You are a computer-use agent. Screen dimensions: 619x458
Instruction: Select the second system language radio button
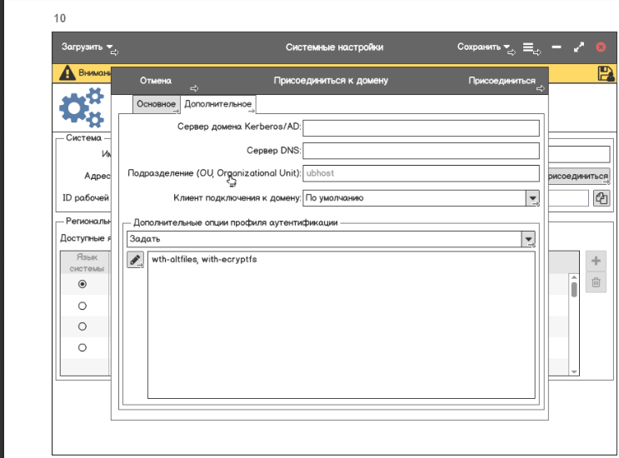point(82,305)
